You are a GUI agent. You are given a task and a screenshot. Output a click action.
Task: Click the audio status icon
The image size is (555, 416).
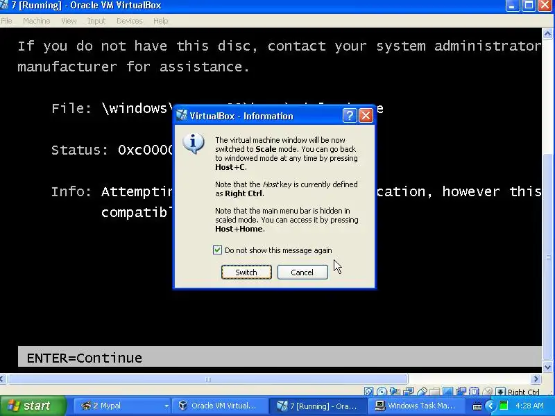click(x=394, y=391)
